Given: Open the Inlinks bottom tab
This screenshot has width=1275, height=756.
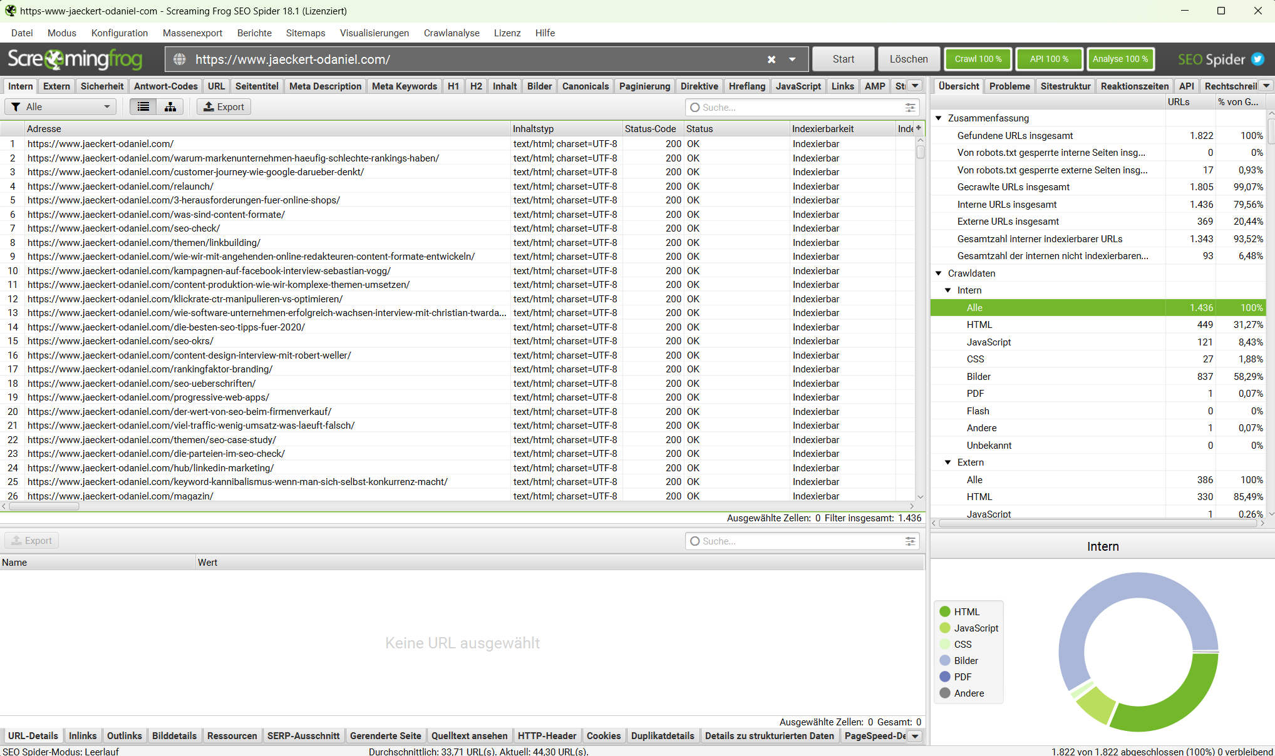Looking at the screenshot, I should click(83, 736).
